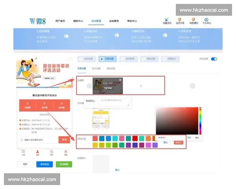The width and height of the screenshot is (236, 189).
Task: Click the hex color value field
Action: click(168, 137)
